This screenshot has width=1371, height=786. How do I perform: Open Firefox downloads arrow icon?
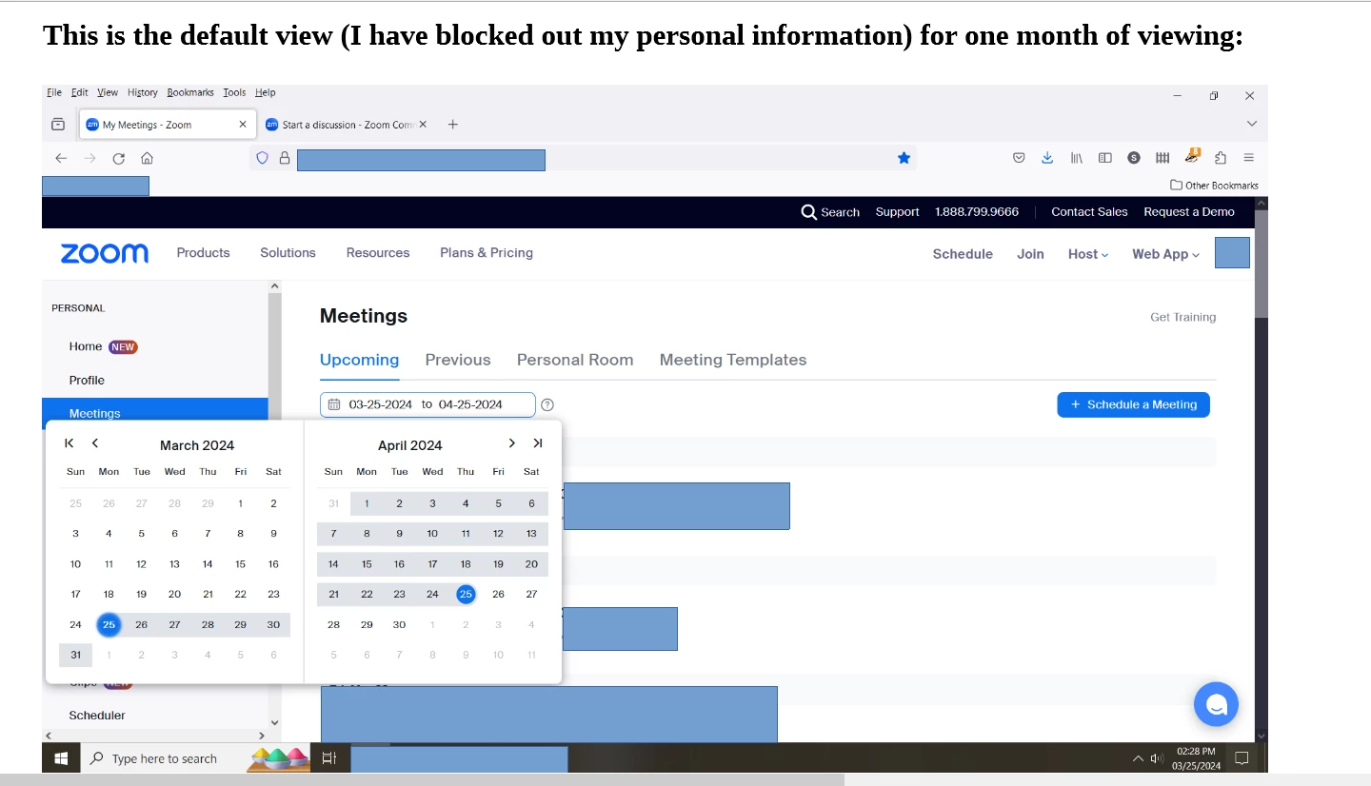[1047, 158]
